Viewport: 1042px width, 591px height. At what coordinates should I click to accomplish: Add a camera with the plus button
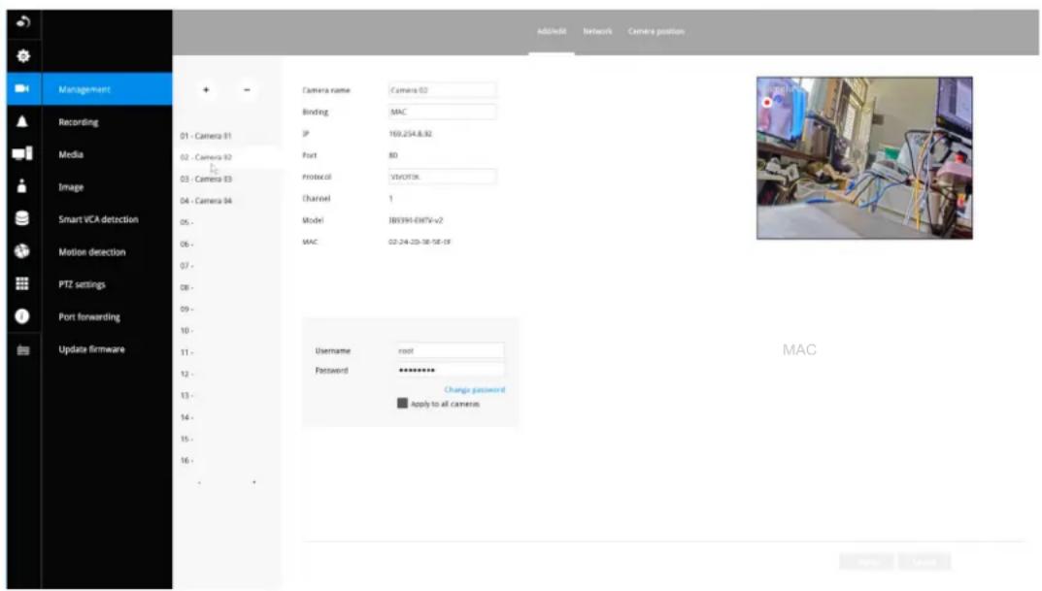(x=206, y=89)
